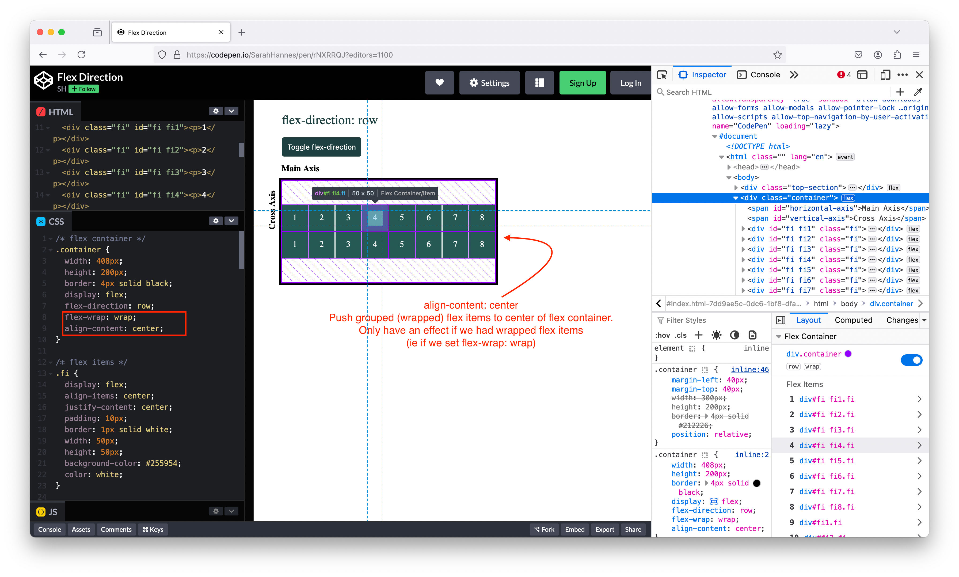Click the Fork button
Image resolution: width=959 pixels, height=577 pixels.
pyautogui.click(x=544, y=529)
